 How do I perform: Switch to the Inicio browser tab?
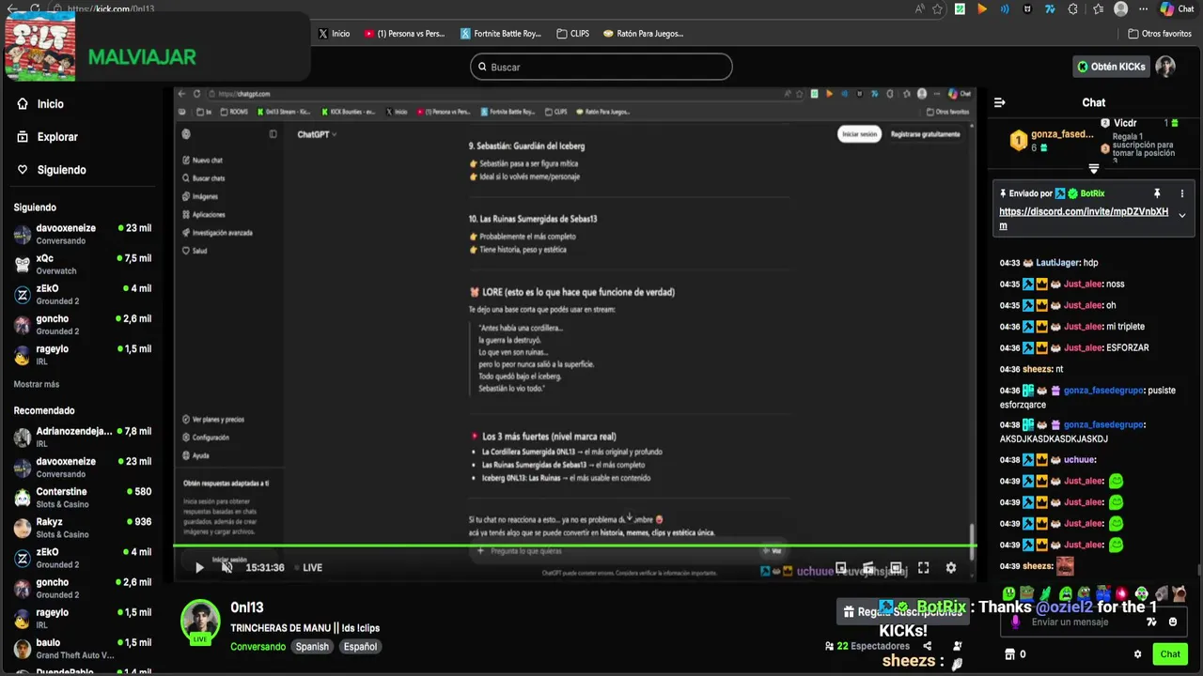335,33
